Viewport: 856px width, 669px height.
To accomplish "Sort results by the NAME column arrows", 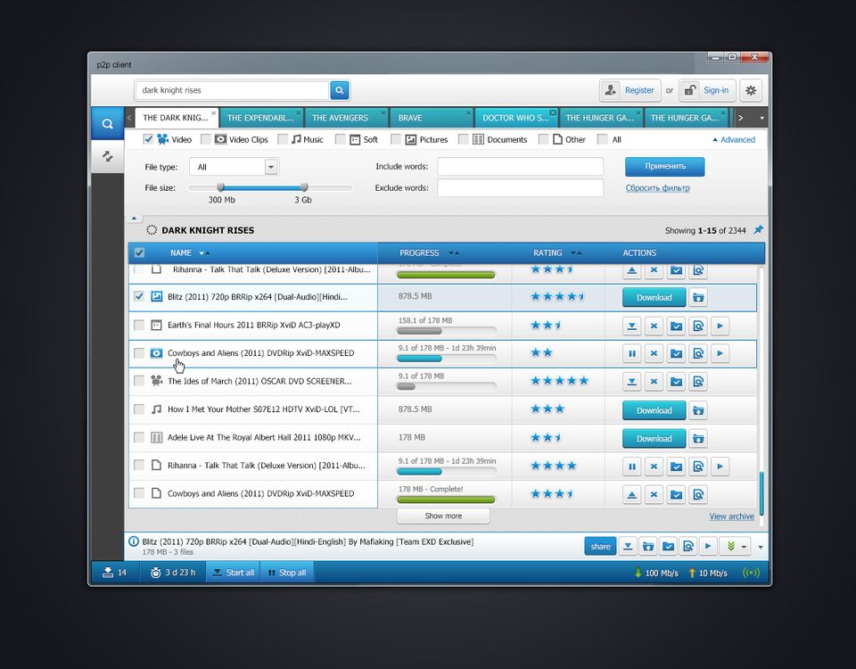I will click(205, 252).
